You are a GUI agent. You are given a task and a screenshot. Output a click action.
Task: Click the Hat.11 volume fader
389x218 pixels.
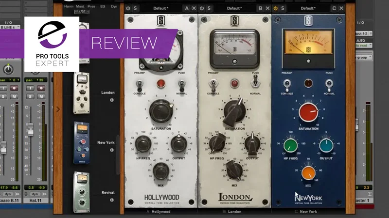pyautogui.click(x=31, y=129)
